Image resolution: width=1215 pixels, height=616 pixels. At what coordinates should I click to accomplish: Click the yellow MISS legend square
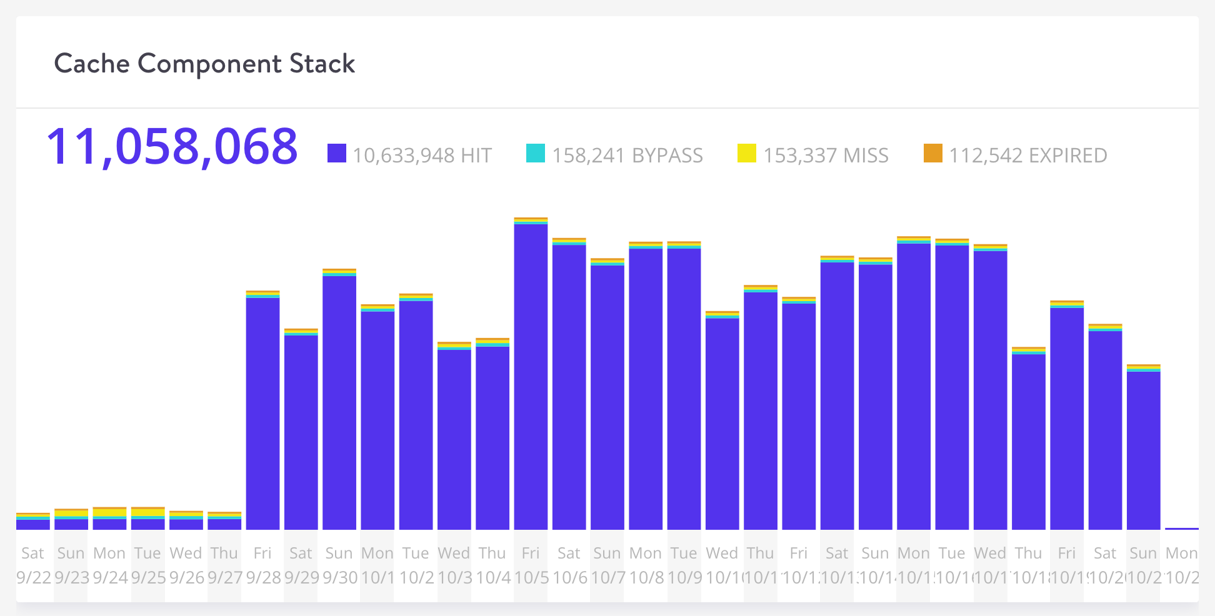click(x=746, y=154)
